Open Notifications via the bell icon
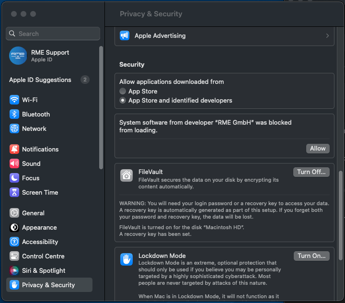Viewport: 345px width, 303px height. coord(14,149)
